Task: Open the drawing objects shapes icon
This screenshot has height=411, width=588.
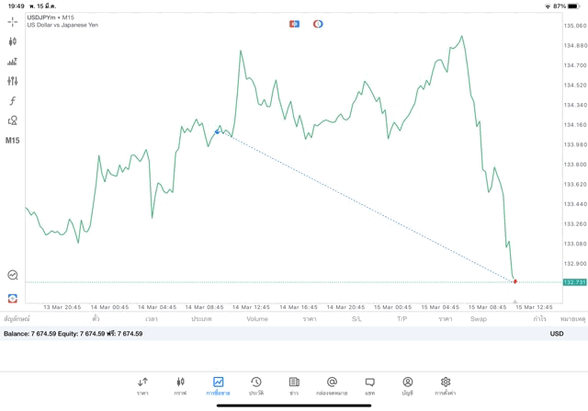Action: point(12,120)
